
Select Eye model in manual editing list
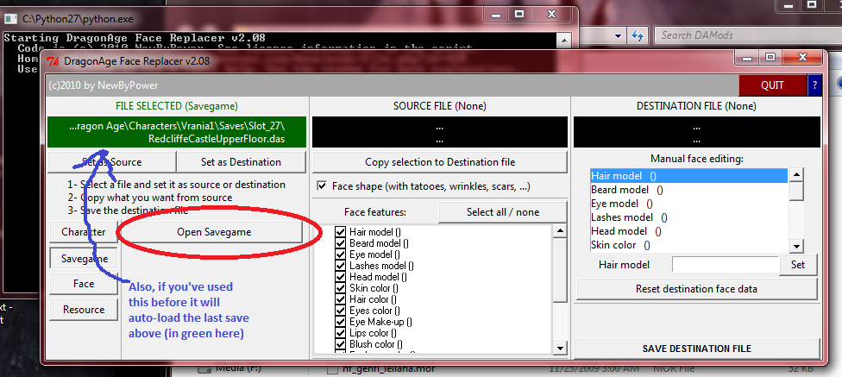point(688,204)
